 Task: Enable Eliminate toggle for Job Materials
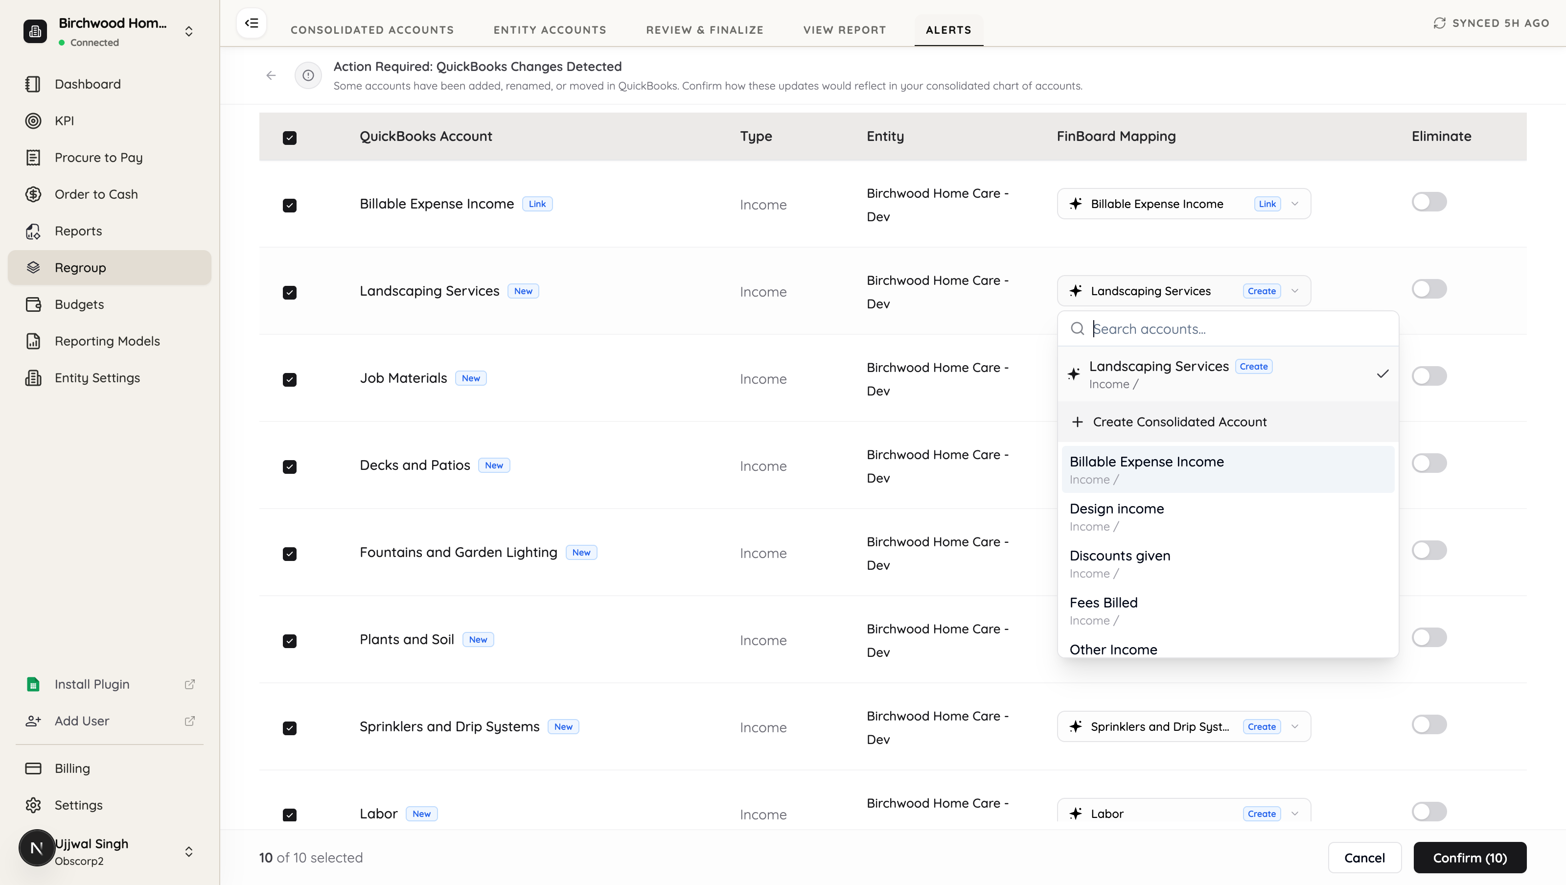[1428, 376]
